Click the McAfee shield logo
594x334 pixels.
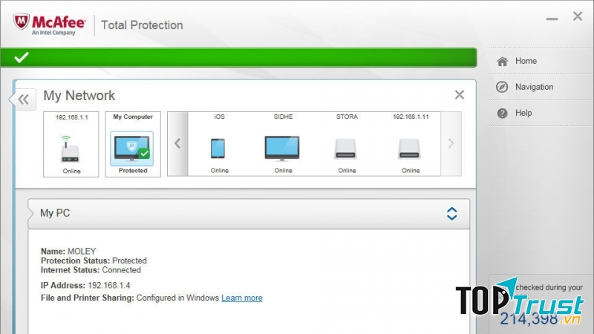pos(22,22)
